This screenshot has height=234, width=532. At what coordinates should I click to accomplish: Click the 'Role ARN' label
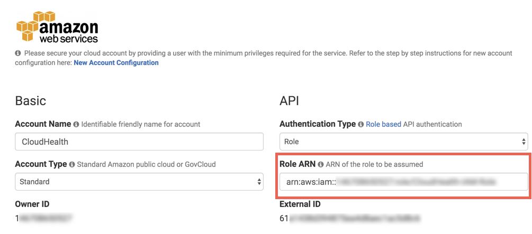pos(297,164)
